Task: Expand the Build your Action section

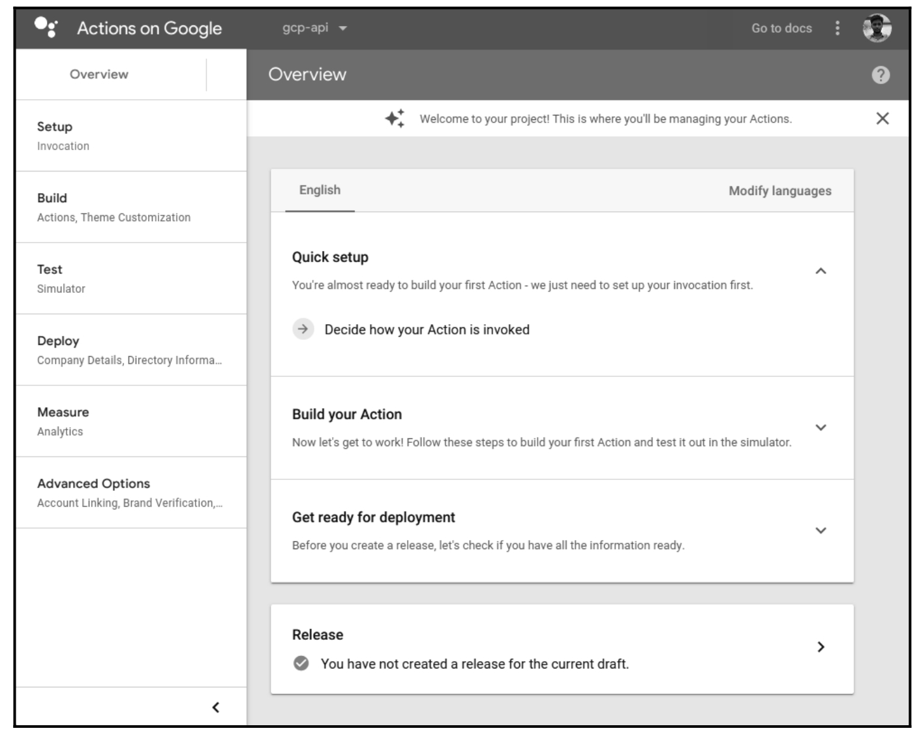Action: click(821, 428)
